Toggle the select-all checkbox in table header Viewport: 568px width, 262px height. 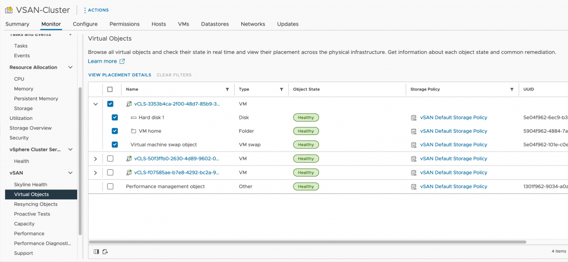(110, 89)
